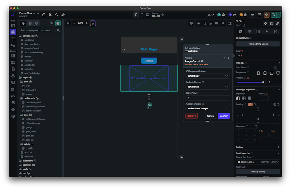291x189 pixels.
Task: Open the help question mark icon
Action: (x=44, y=15)
